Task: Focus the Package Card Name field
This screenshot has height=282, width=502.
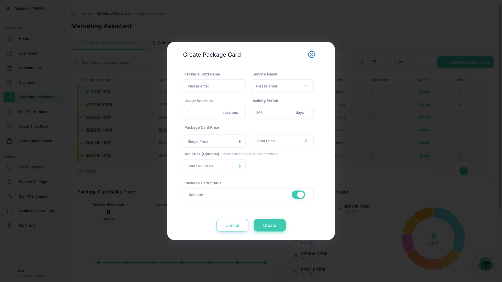Action: pyautogui.click(x=214, y=86)
